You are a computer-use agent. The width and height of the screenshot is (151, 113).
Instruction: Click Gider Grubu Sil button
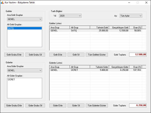35,106
